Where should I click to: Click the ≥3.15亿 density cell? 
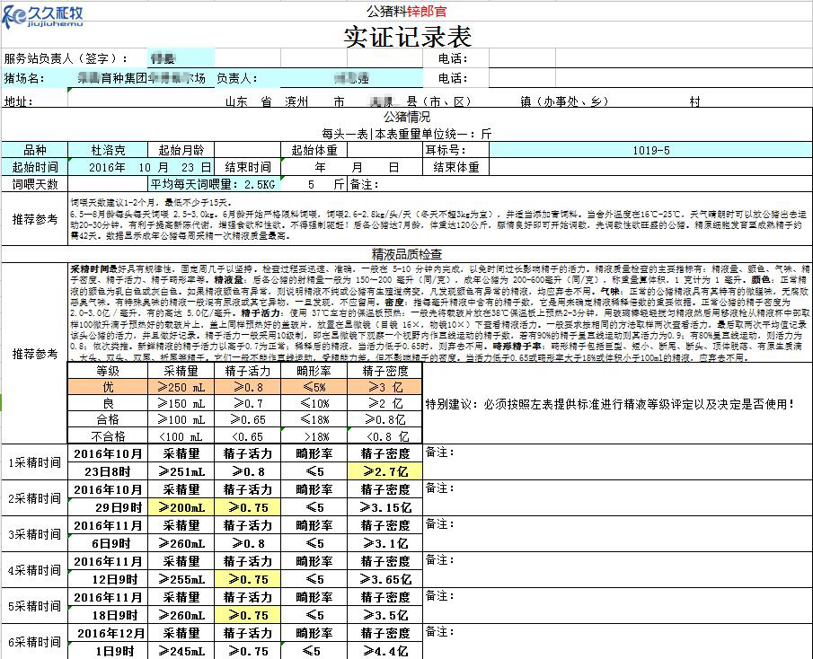(385, 507)
